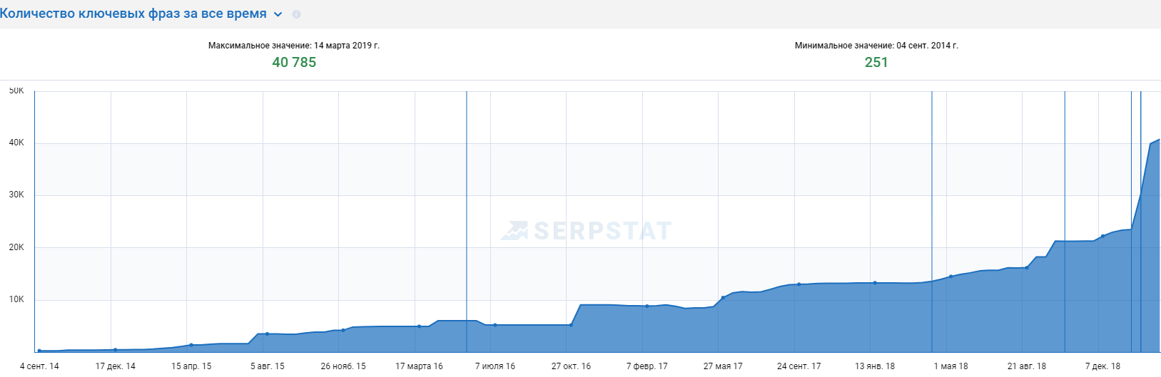Click 'Минимальное значение: 04 сент. 2014 г.' label
The width and height of the screenshot is (1161, 377).
[876, 46]
